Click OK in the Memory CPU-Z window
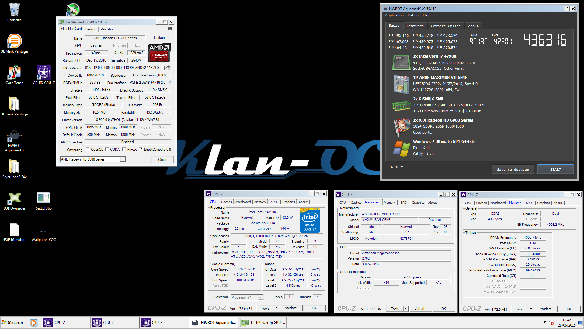The width and height of the screenshot is (584, 329). point(569,309)
